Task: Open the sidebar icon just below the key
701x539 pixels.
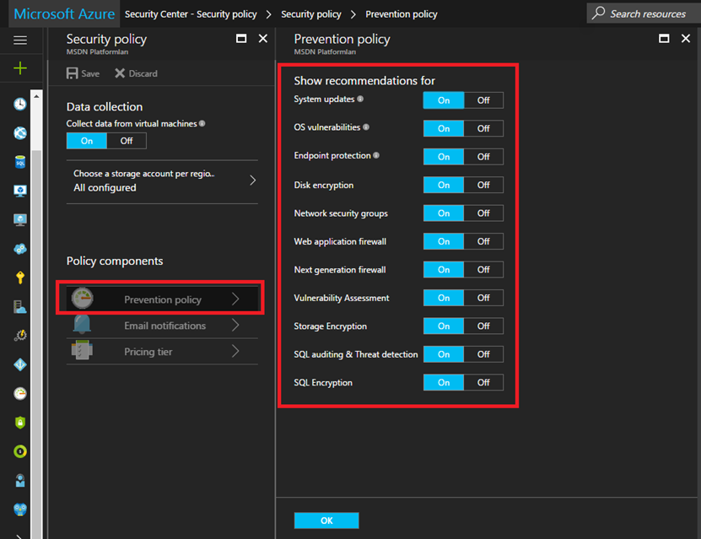Action: (x=20, y=306)
